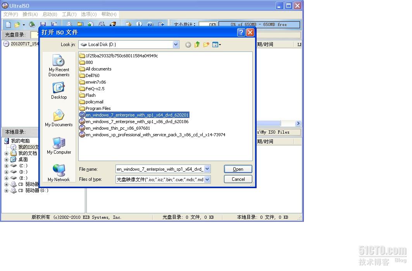Open the 启动(B) menu
Viewport: 412px width, 271px height.
(x=50, y=14)
